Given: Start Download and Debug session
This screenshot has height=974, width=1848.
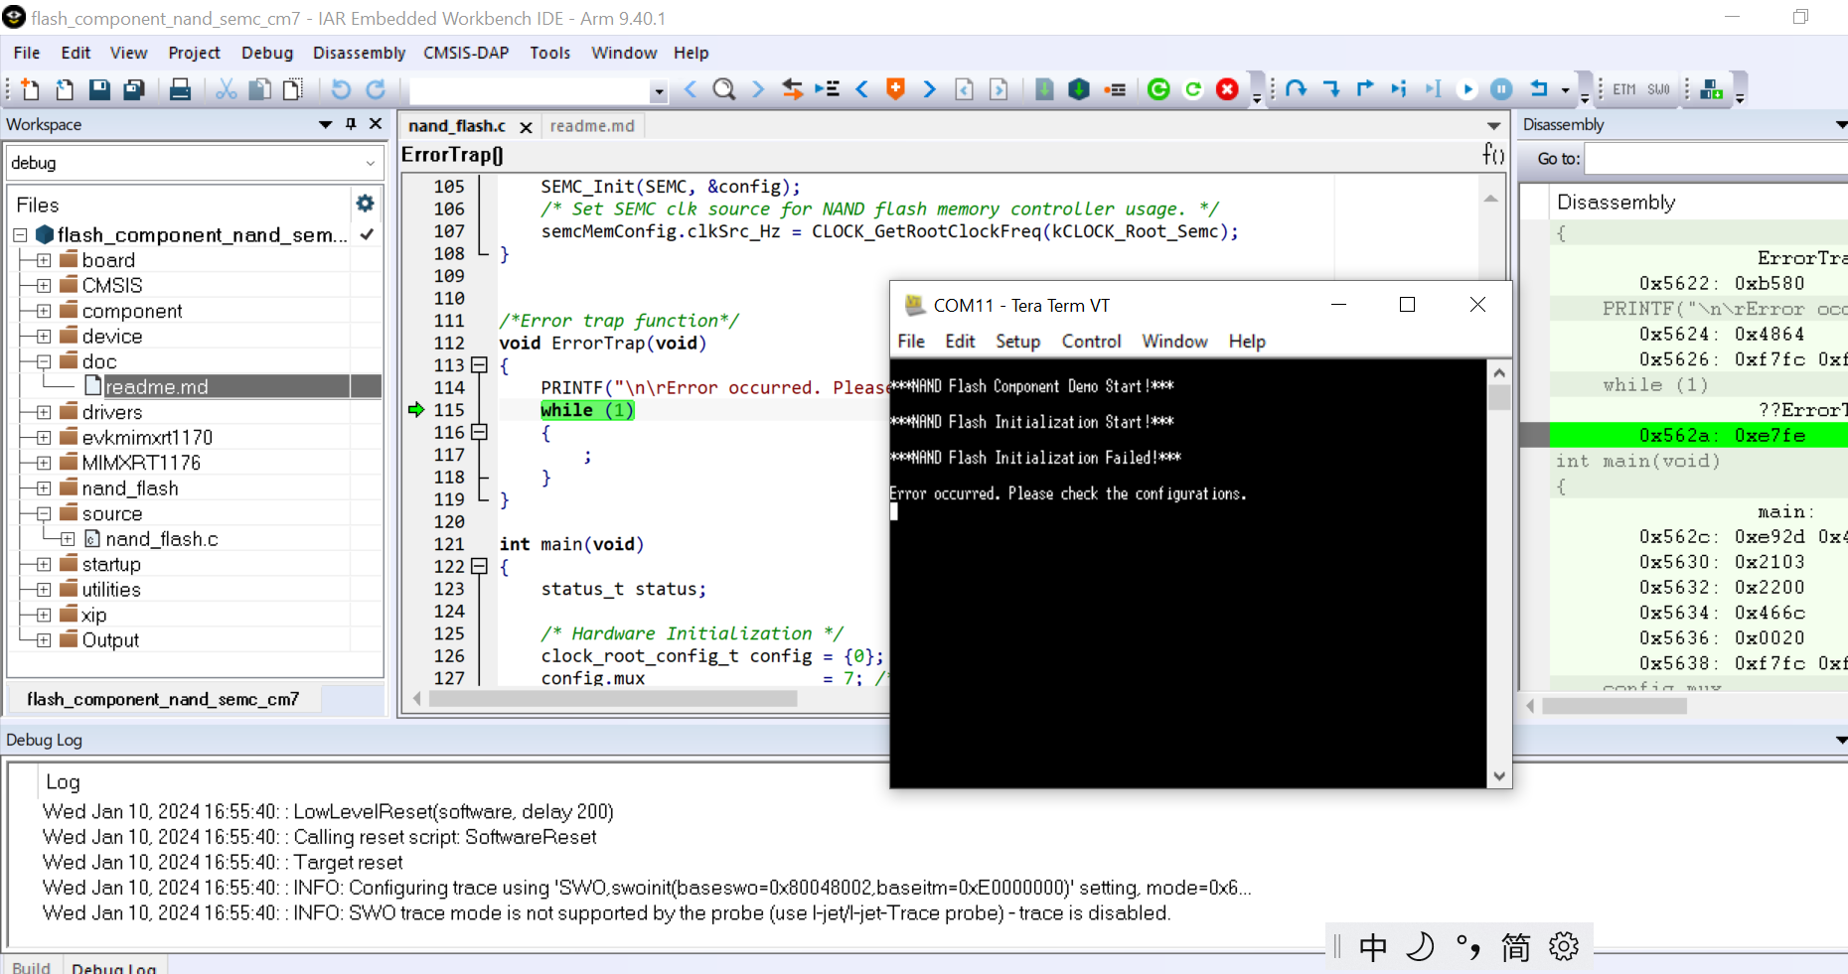Looking at the screenshot, I should 1159,88.
